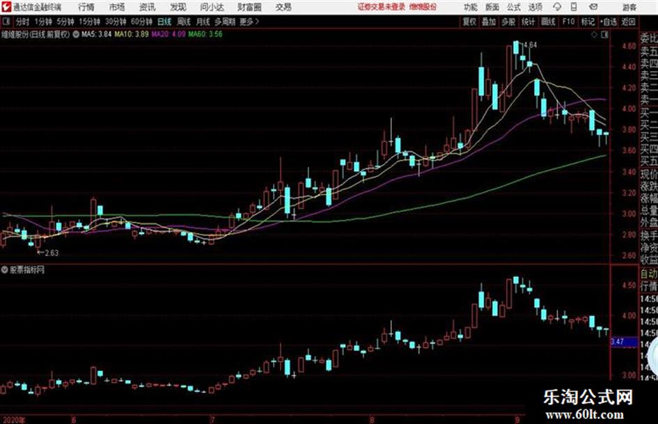Screen dimensions: 658x424
Task: Open the 问小达 menu
Action: click(x=212, y=7)
